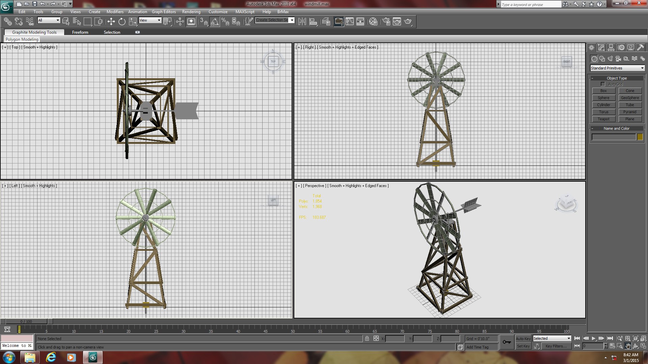Open the View reference coordinate dropdown
The image size is (648, 364).
pos(150,20)
